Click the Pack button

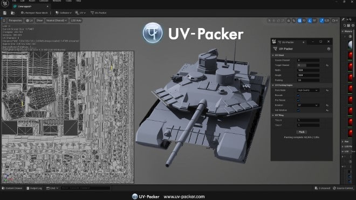(302, 132)
